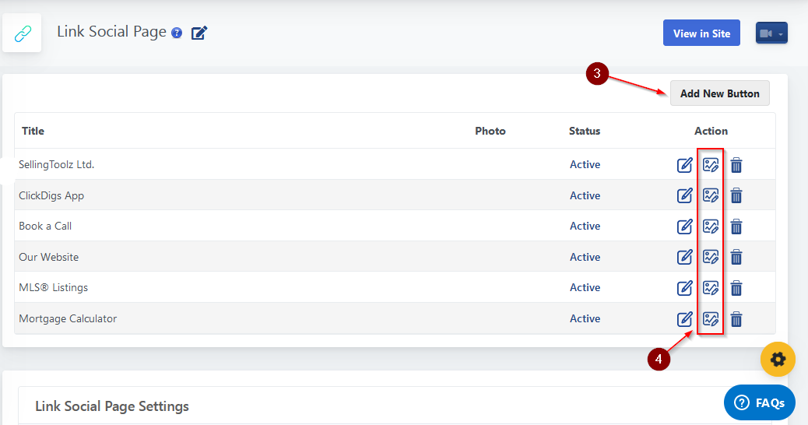Screen dimensions: 808x425
Task: Delete the SellingToolz Ltd. row
Action: pyautogui.click(x=736, y=165)
